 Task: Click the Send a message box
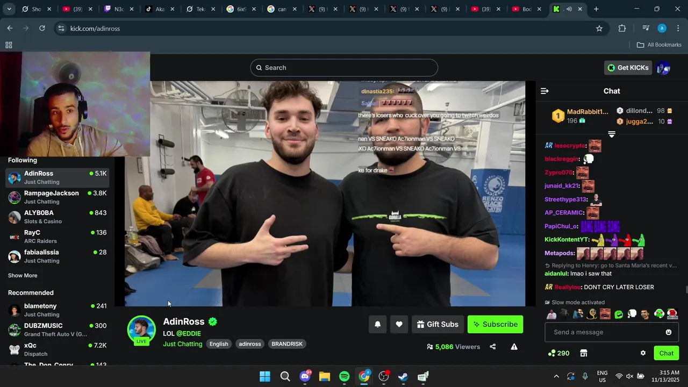click(x=612, y=332)
